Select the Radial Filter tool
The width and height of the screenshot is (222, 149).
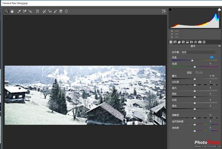[66, 11]
